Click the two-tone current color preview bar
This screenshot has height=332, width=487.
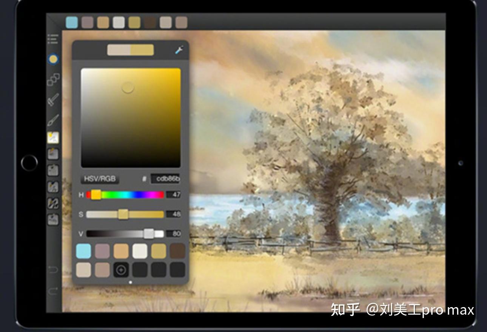[x=130, y=49]
